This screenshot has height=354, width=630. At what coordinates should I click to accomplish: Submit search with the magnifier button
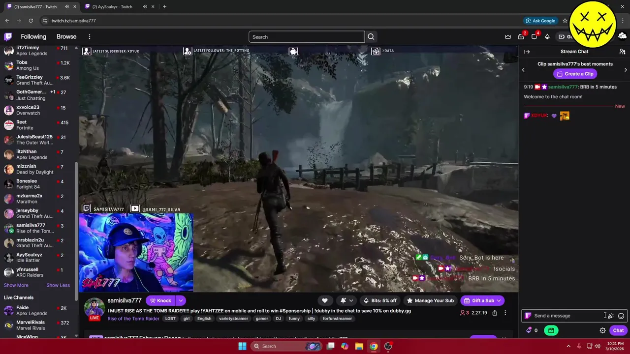click(371, 37)
